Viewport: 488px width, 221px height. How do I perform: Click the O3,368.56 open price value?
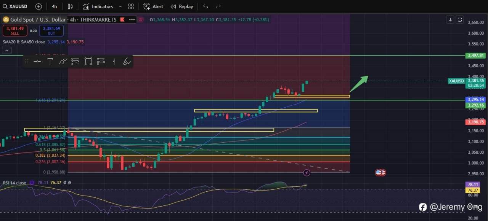(x=160, y=20)
